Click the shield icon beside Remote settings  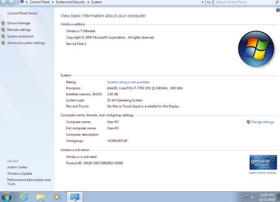3,30
